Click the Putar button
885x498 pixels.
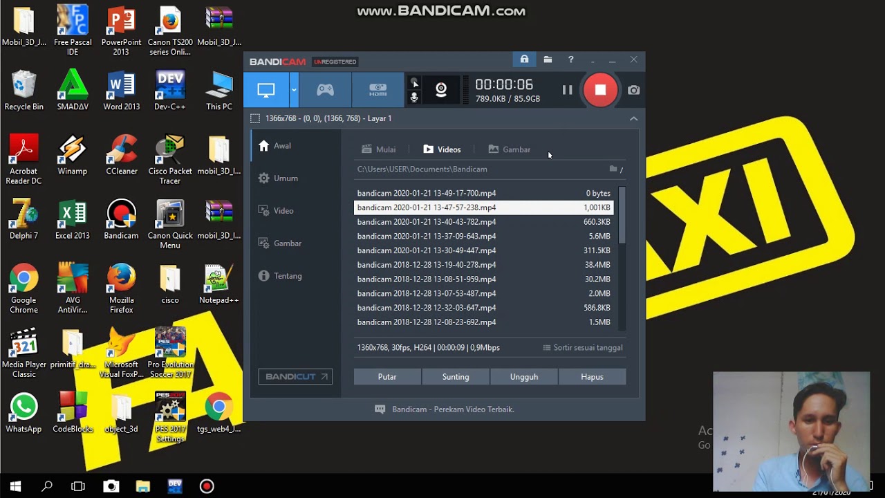click(x=387, y=377)
